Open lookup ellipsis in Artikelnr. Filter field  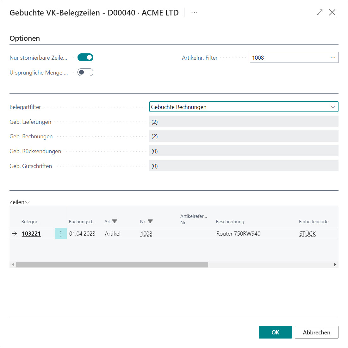point(333,57)
